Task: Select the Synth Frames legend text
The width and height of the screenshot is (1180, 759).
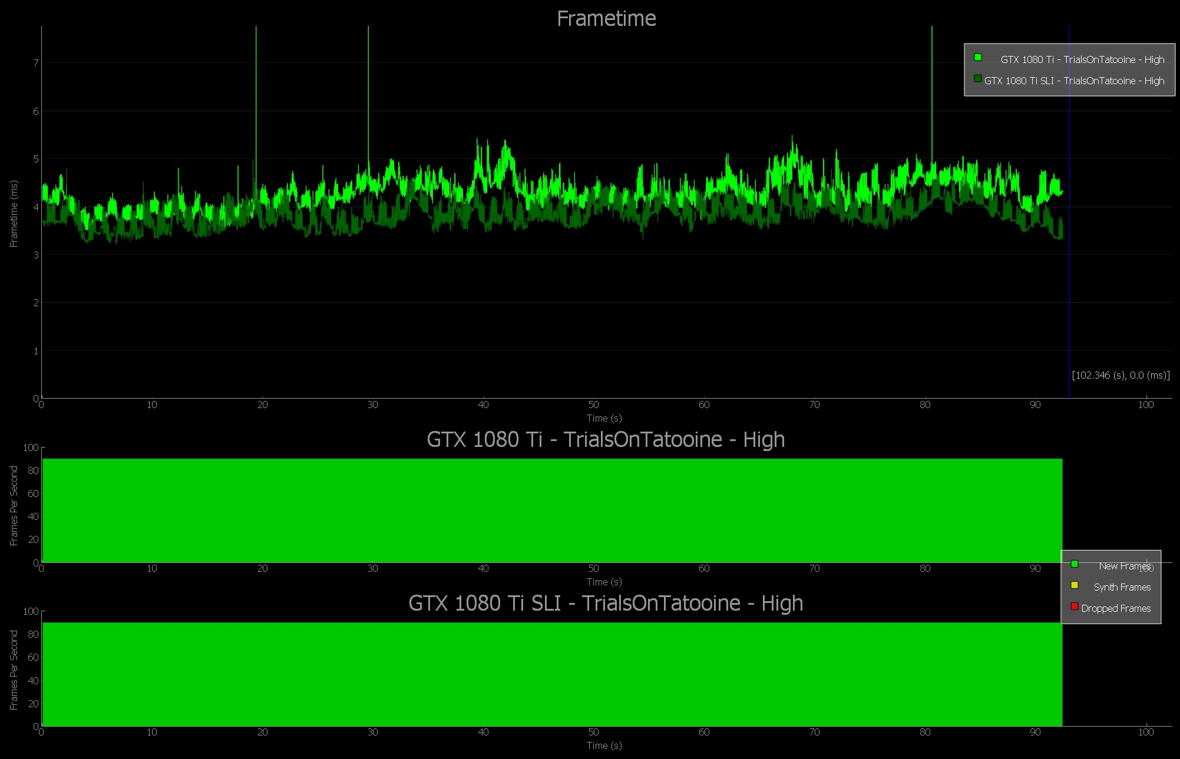Action: point(1122,587)
